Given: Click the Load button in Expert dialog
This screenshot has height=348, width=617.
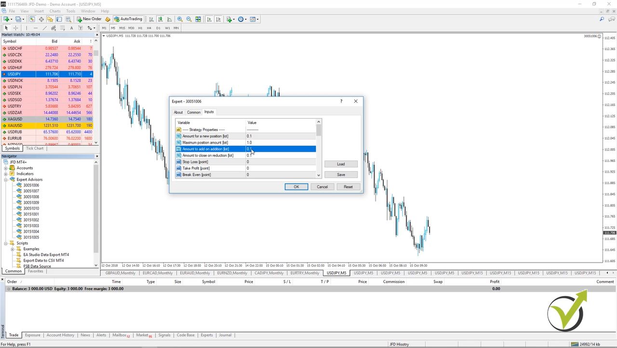Looking at the screenshot, I should (x=341, y=164).
